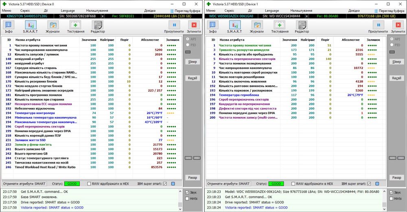Select API radio button in Device 1 window
This screenshot has width=407, height=212.
click(392, 39)
